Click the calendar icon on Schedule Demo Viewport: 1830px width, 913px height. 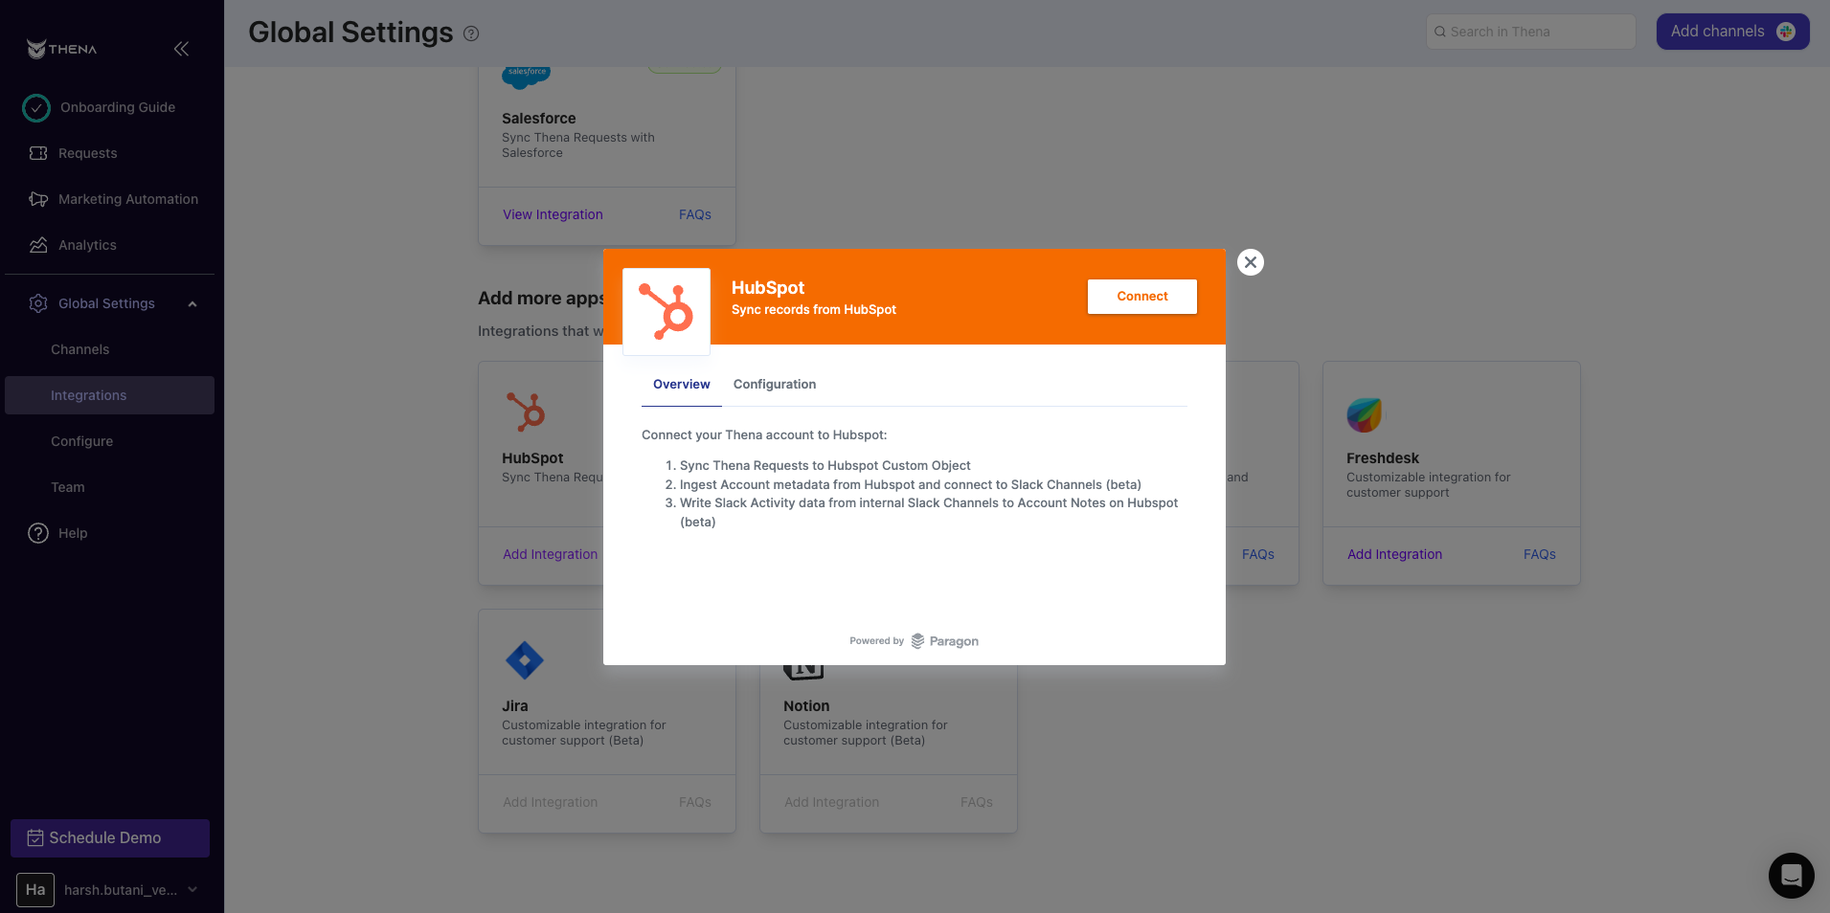[35, 837]
